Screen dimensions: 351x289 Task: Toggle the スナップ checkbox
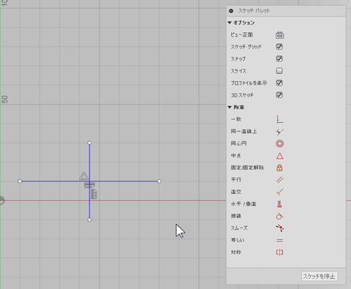[x=279, y=59]
